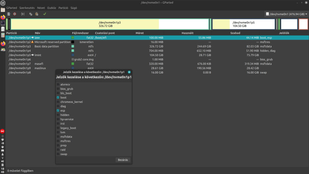Select the /dev/nvme0n1p6 grub2 core.img row
309x174 pixels.
(x=157, y=60)
